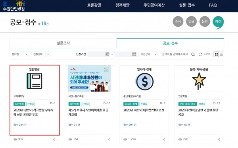Share the 대학생 인턴 모집 card

[x=164, y=139]
